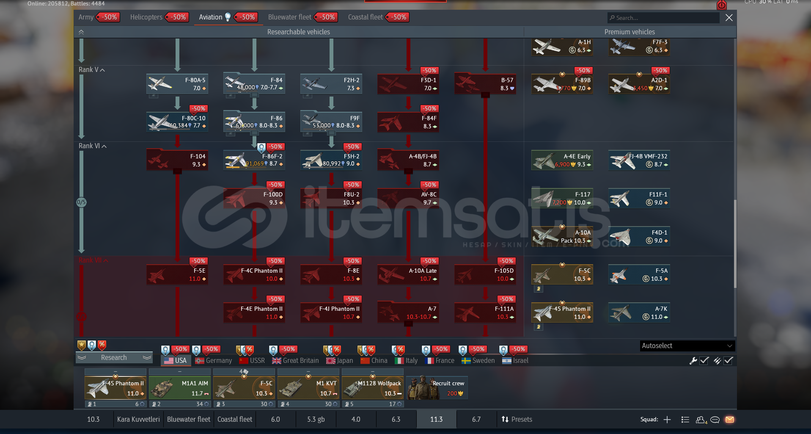The image size is (811, 434).
Task: Select the Germany nation tab
Action: [x=214, y=360]
